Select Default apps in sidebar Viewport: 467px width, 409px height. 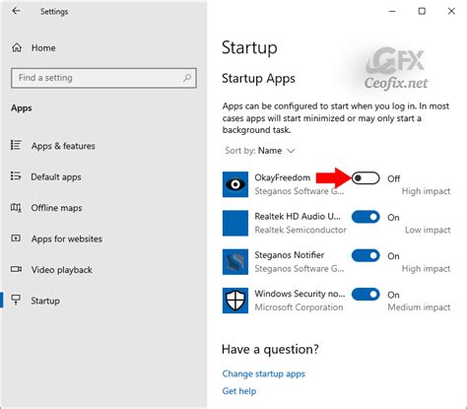(x=104, y=176)
